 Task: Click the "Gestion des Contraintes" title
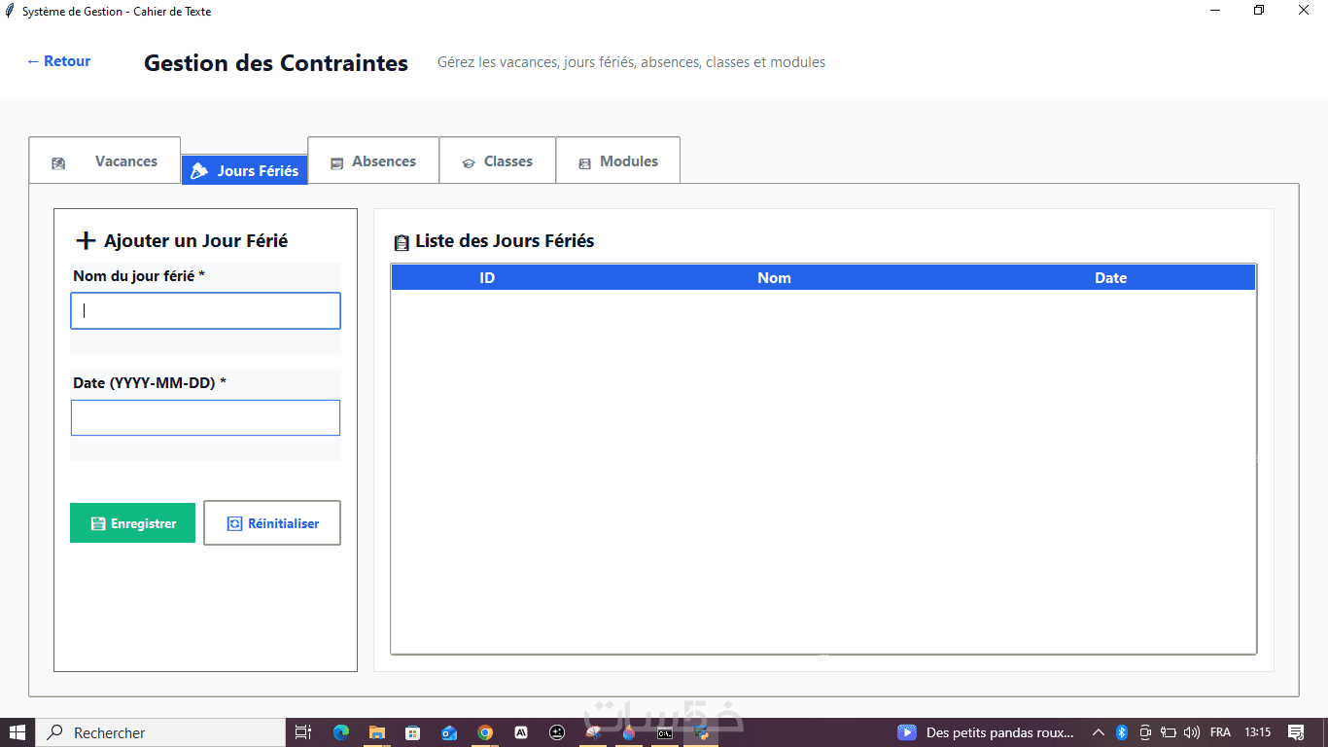point(276,63)
